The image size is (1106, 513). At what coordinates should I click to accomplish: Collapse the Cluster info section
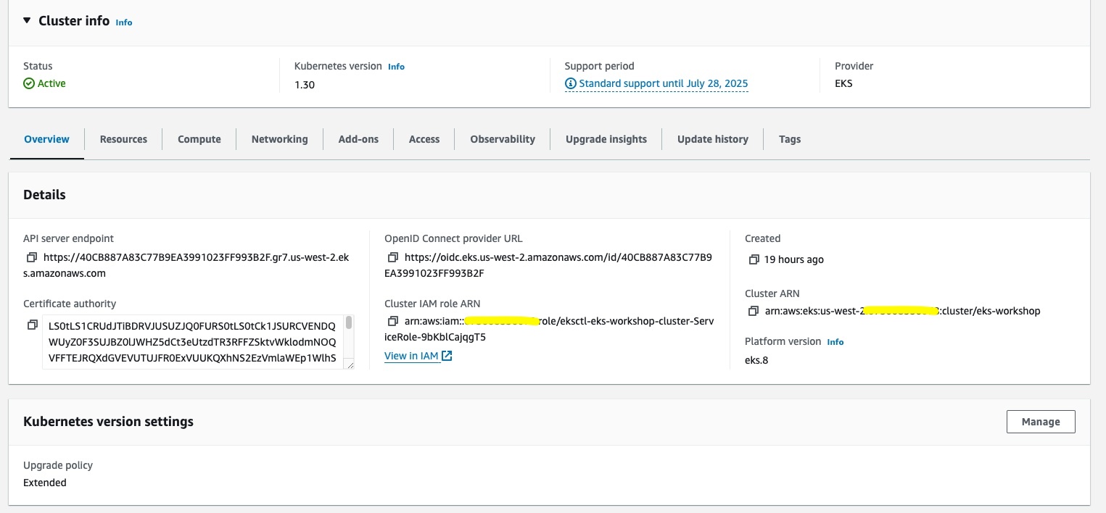click(28, 21)
